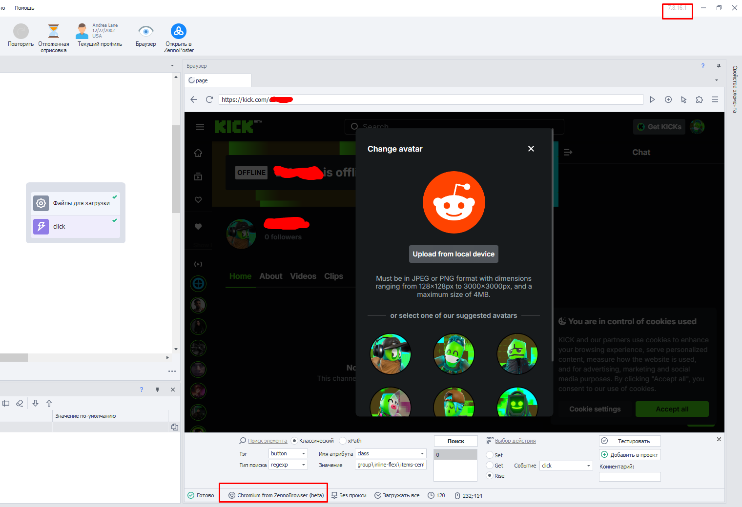Select the Rise action radio
This screenshot has height=507, width=742.
coord(490,476)
